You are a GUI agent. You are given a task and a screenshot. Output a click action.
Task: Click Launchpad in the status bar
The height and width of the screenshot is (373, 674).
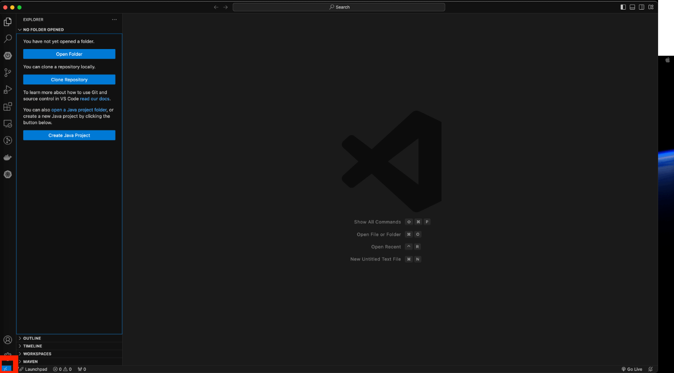[33, 369]
